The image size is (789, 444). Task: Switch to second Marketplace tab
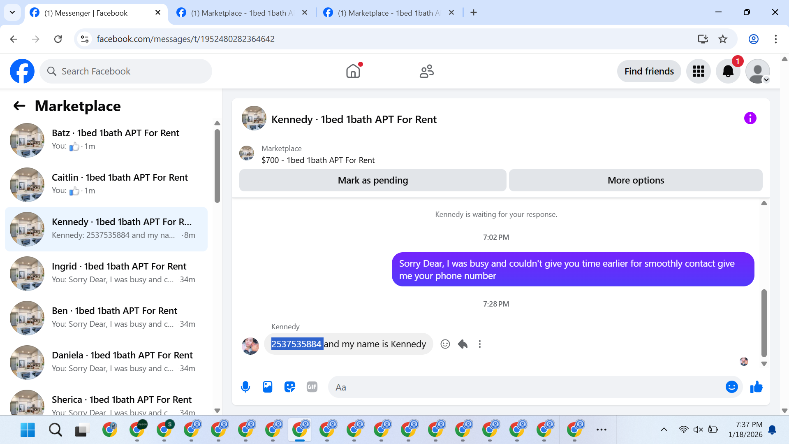point(243,13)
